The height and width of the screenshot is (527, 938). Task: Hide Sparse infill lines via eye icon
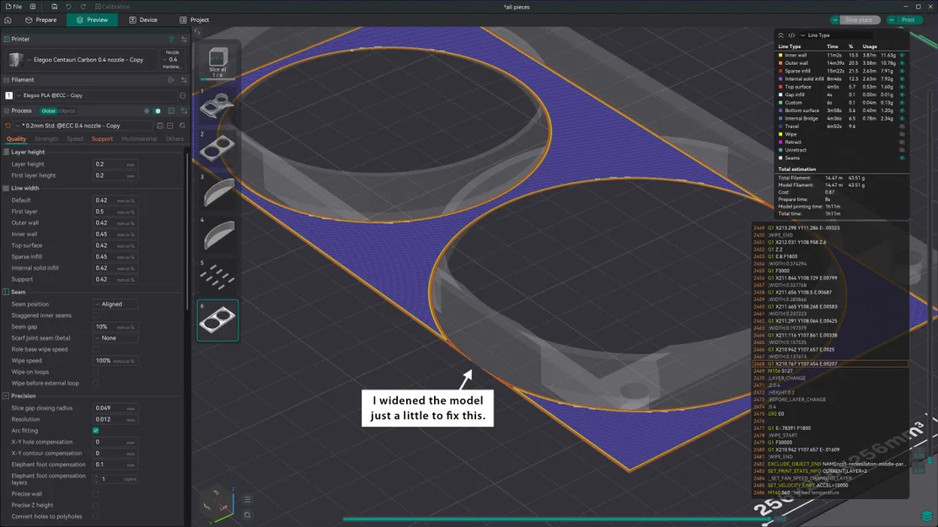coord(902,71)
